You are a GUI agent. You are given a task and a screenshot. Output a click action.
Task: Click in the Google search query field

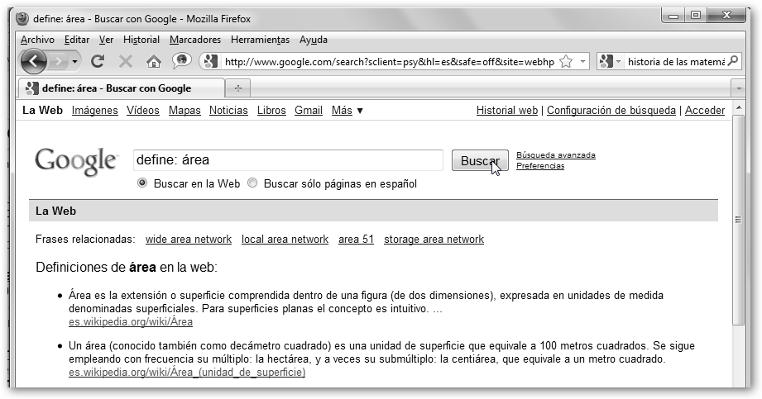pyautogui.click(x=288, y=160)
